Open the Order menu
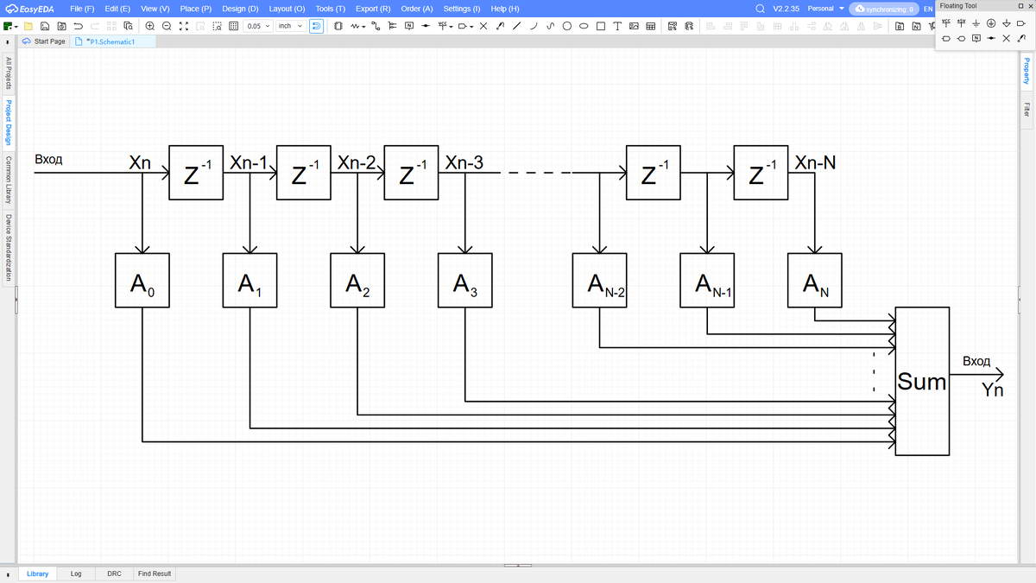This screenshot has height=583, width=1036. pos(417,9)
